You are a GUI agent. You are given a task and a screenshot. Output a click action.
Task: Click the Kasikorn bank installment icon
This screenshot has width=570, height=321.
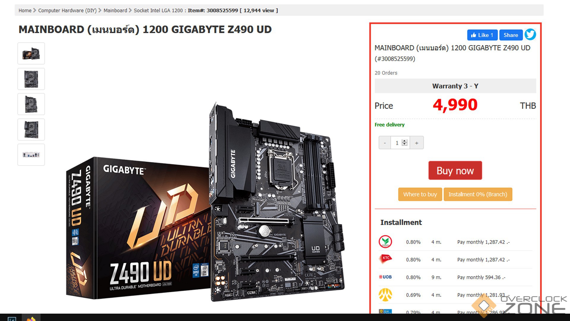click(385, 242)
